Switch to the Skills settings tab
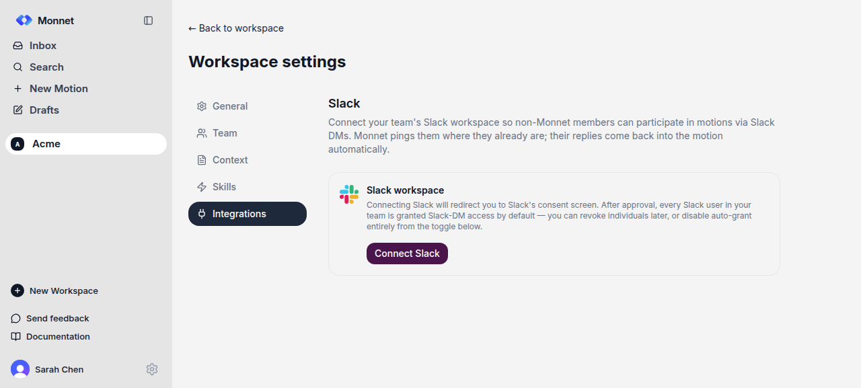 [x=248, y=187]
